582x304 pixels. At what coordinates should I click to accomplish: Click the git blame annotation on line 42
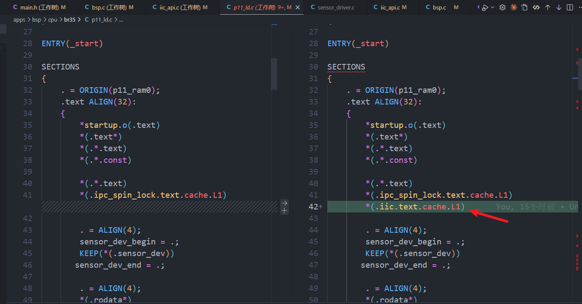[x=537, y=207]
